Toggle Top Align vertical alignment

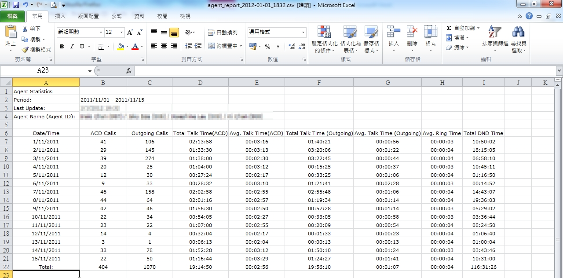154,32
